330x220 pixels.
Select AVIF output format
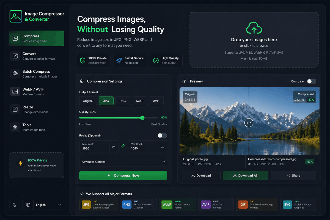pos(156,101)
